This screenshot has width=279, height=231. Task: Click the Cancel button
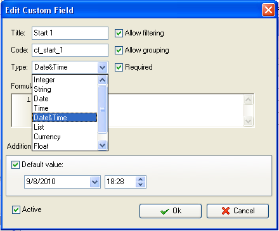point(238,211)
